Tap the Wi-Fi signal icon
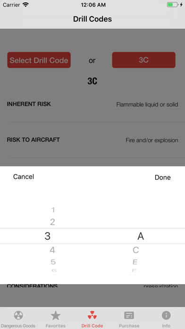This screenshot has height=329, width=185. pyautogui.click(x=26, y=5)
